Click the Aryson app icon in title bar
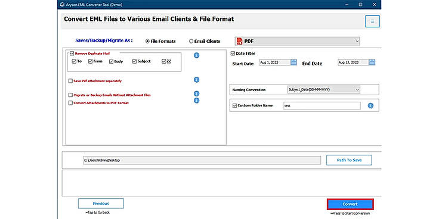439x219 pixels. pyautogui.click(x=62, y=5)
